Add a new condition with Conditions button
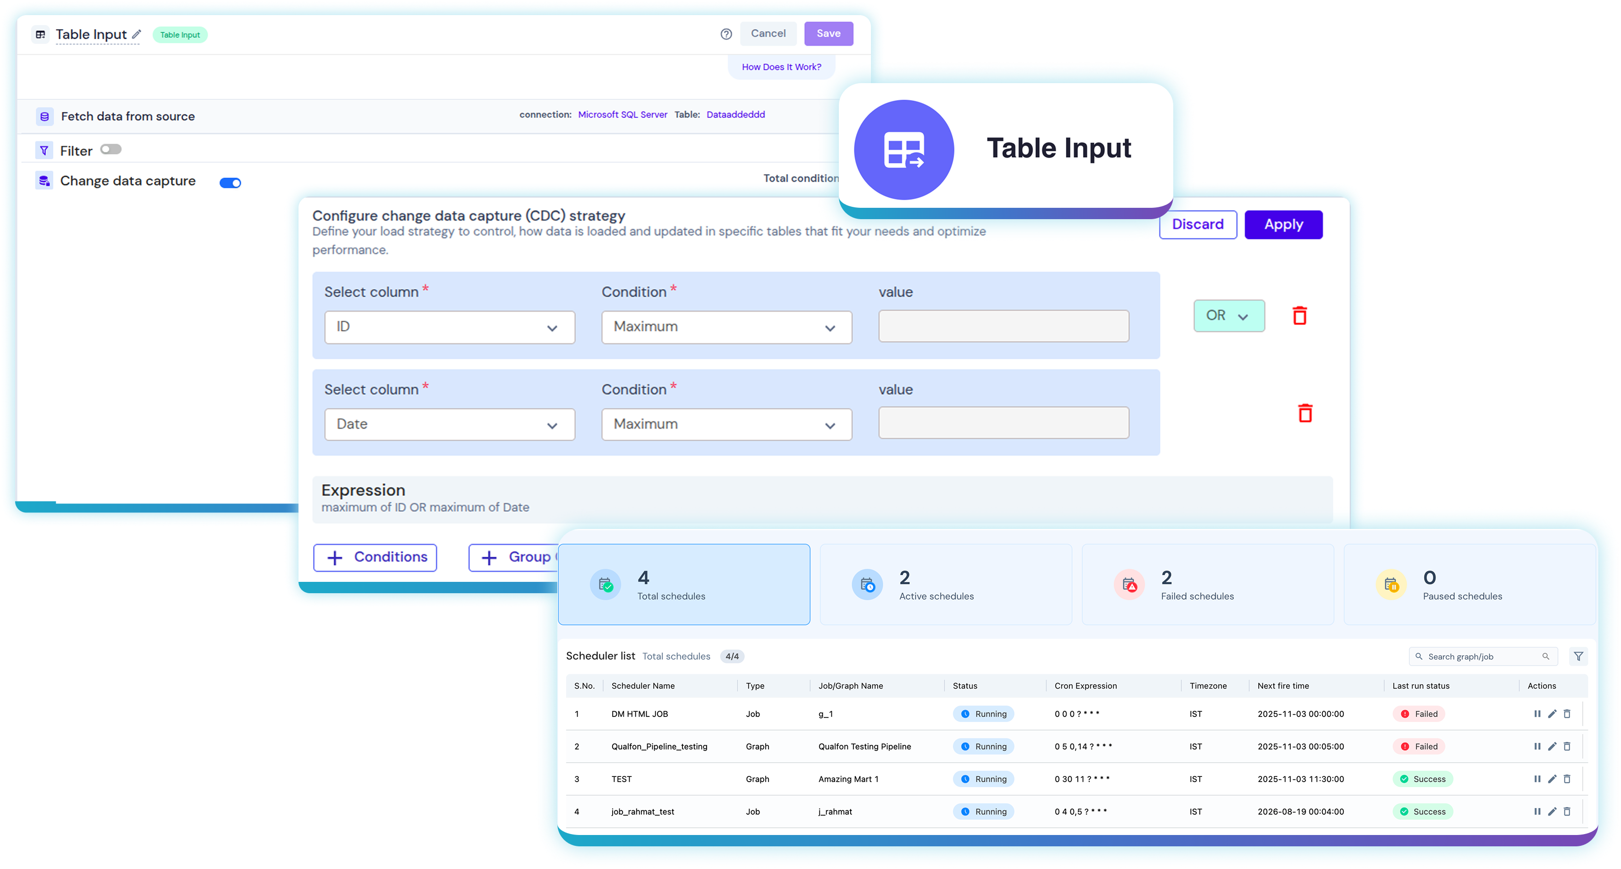The height and width of the screenshot is (869, 1621). pyautogui.click(x=375, y=557)
